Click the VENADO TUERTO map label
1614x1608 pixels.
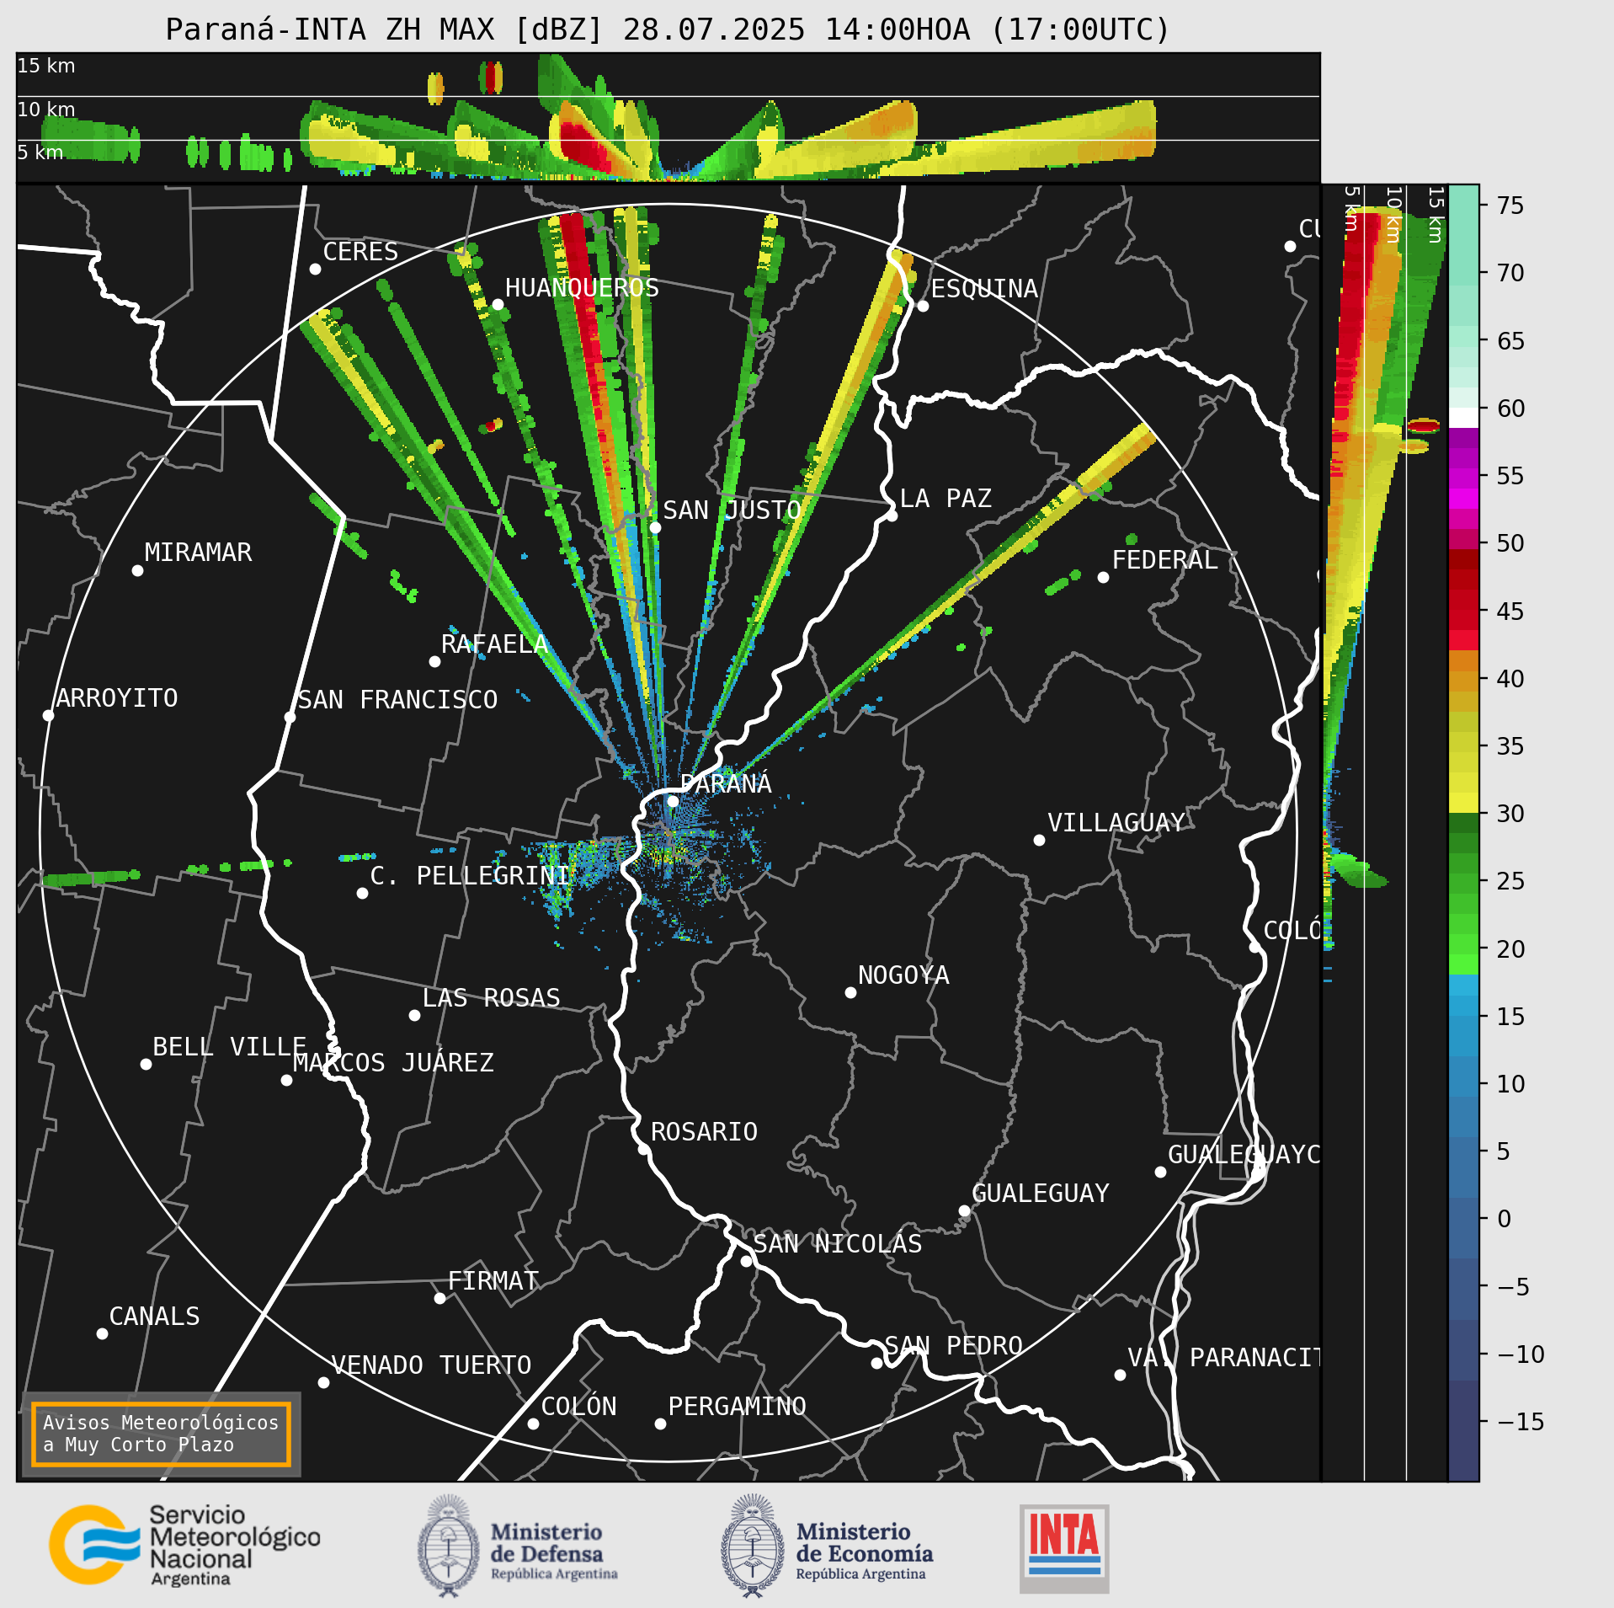(431, 1365)
